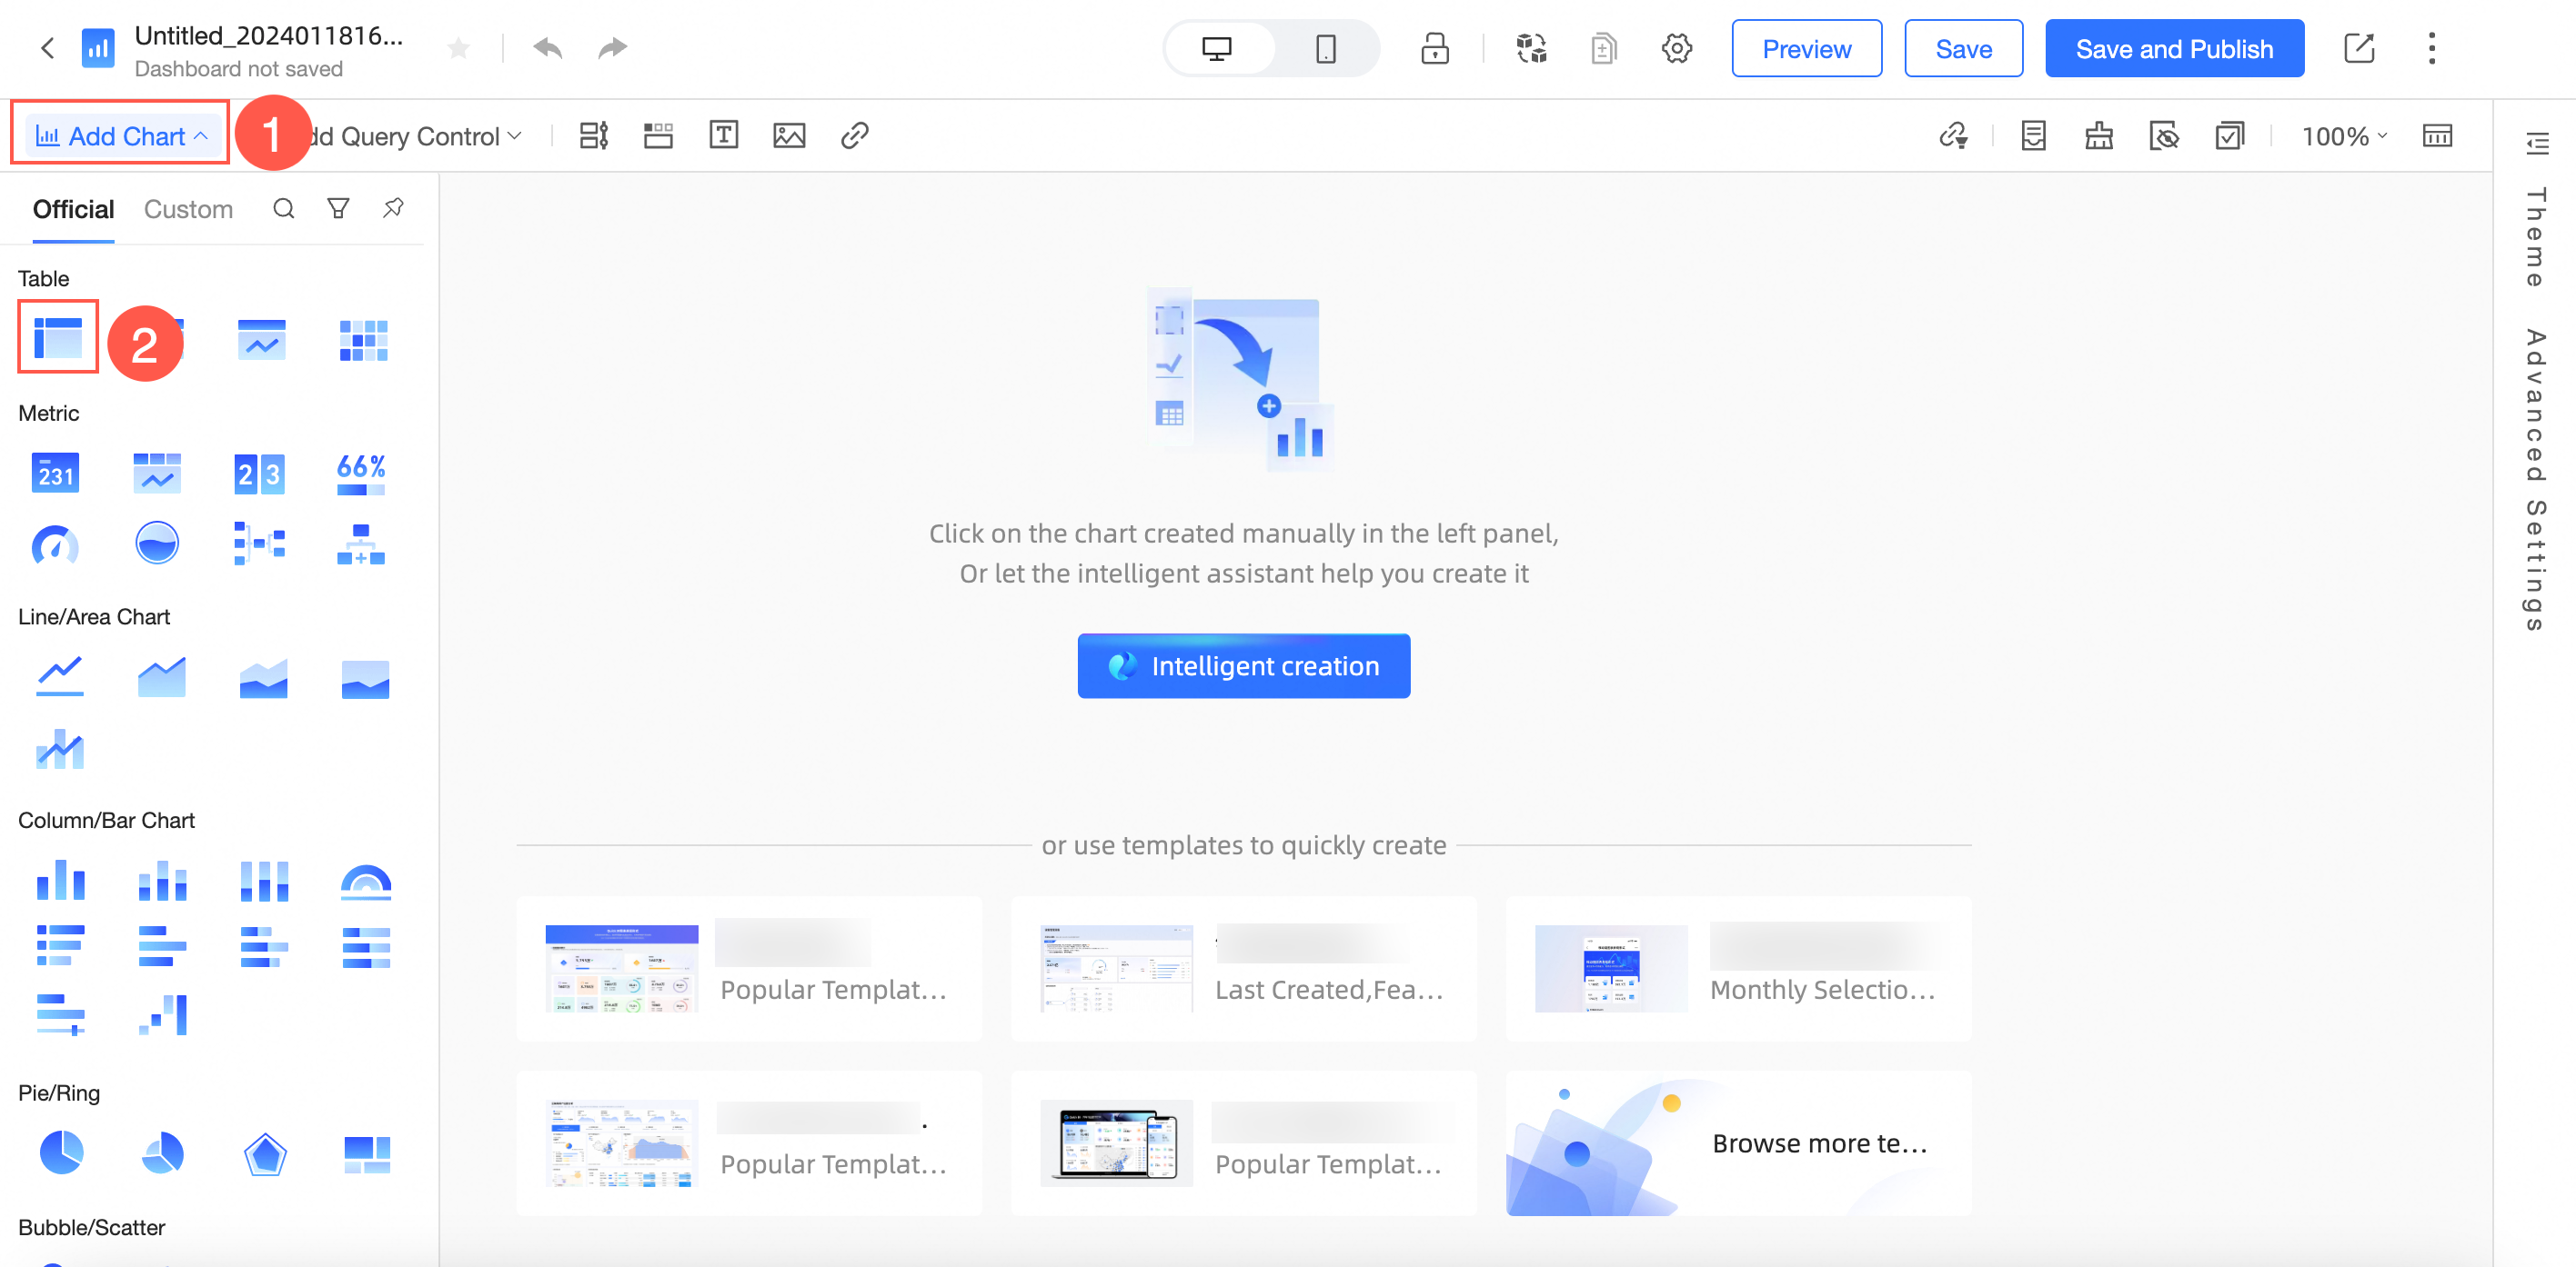Open the Theme side panel tab
The width and height of the screenshot is (2576, 1267).
coord(2534,237)
